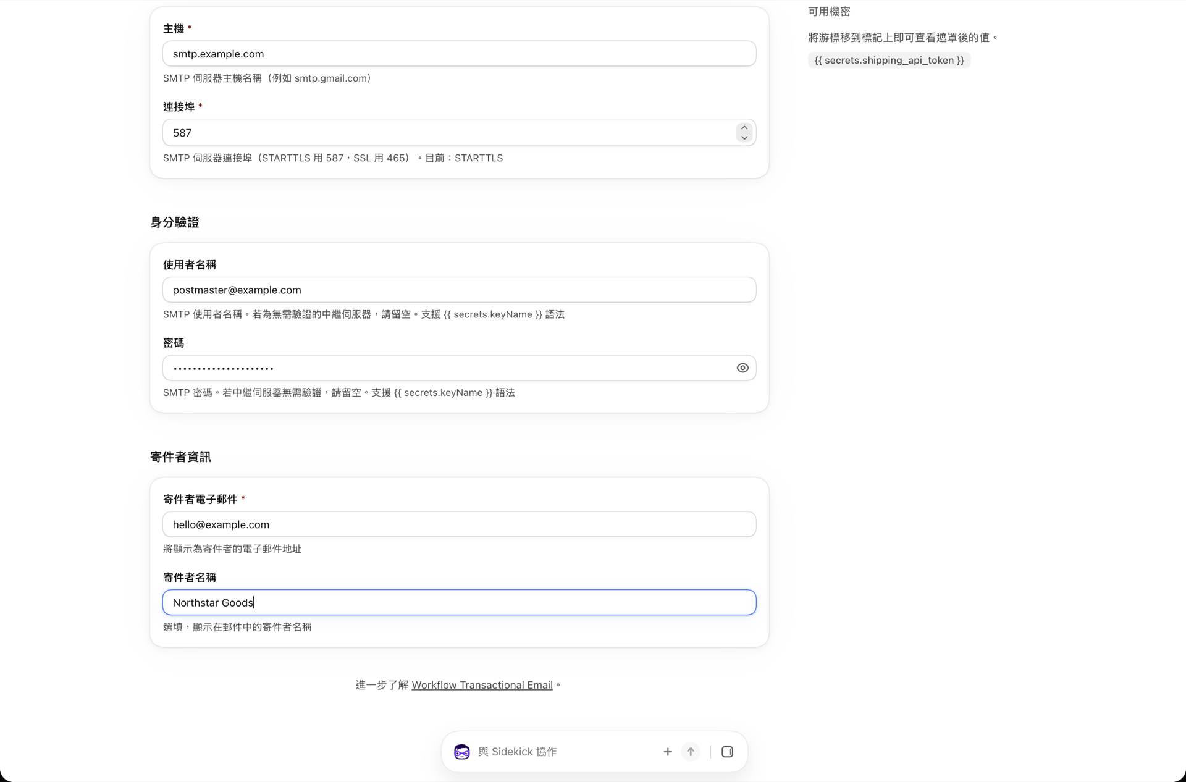Focus the host field smtp.example.com

(459, 54)
